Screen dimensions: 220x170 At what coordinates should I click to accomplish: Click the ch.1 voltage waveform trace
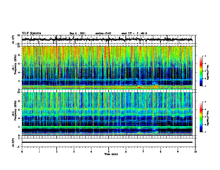[x=107, y=39]
